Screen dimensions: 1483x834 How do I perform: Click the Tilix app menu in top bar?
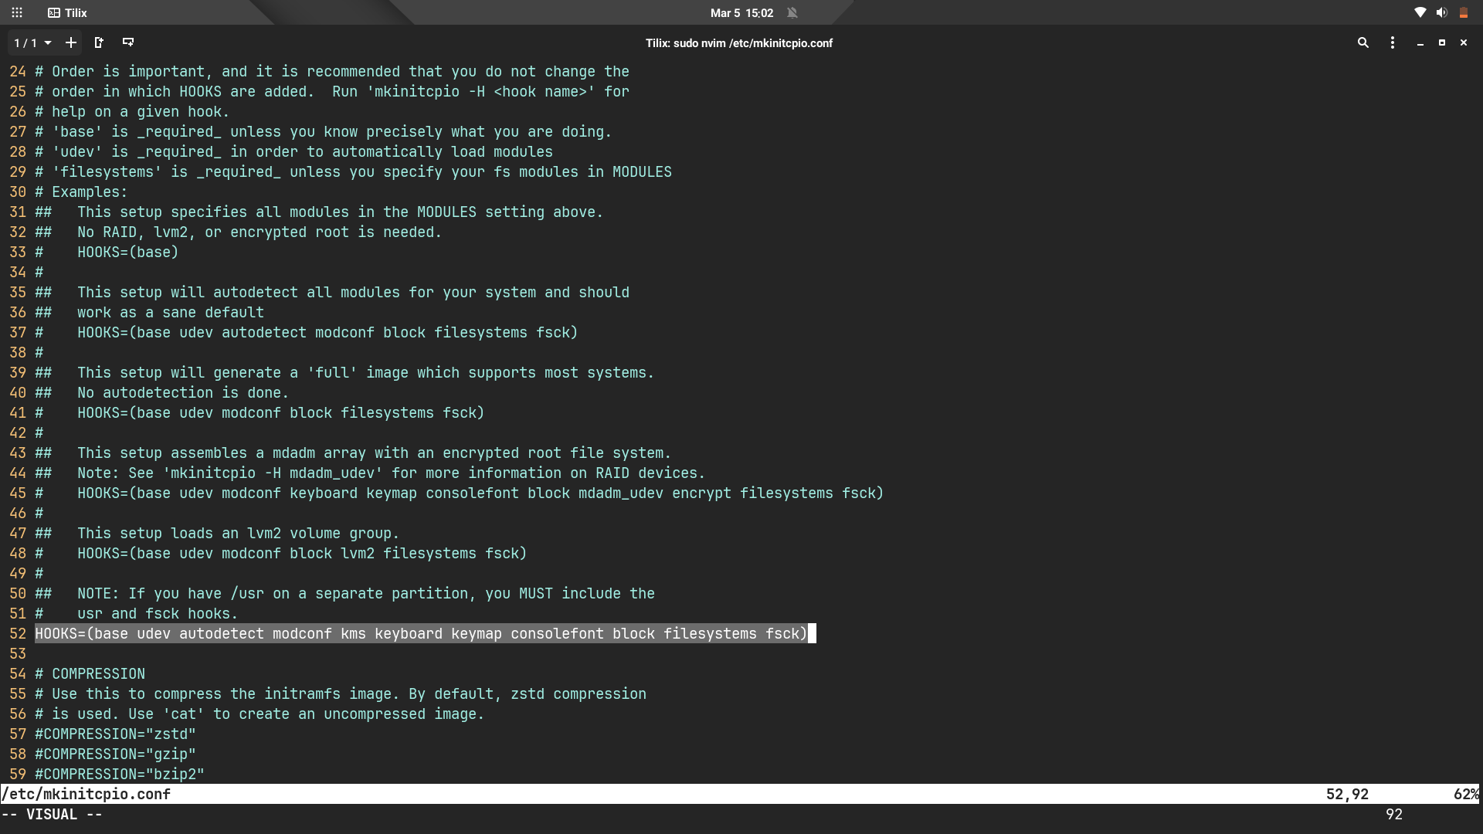pos(68,13)
